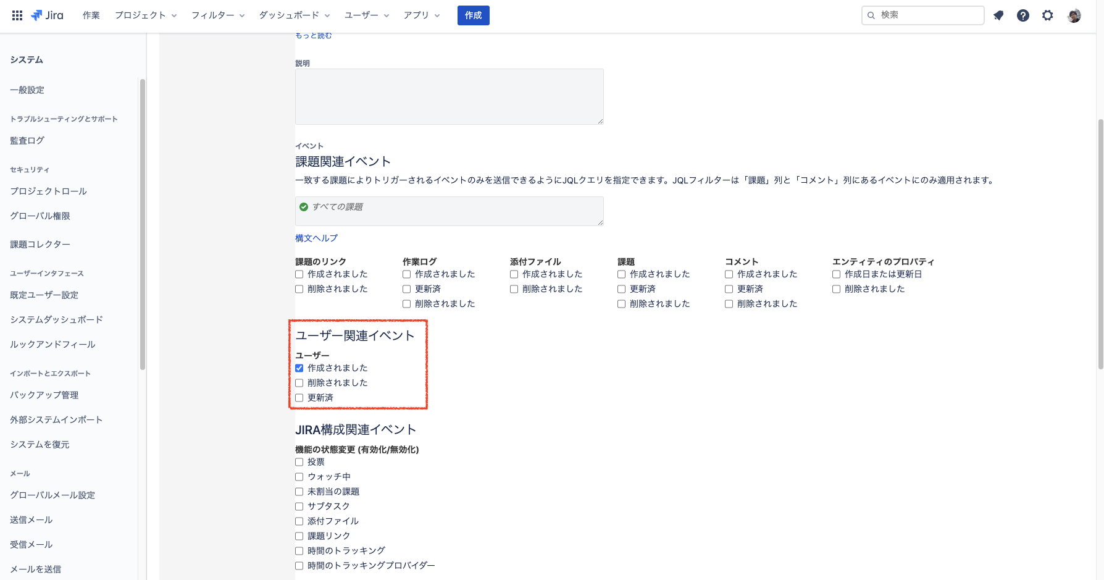Focus the 検索 search box
The width and height of the screenshot is (1104, 580).
[923, 15]
